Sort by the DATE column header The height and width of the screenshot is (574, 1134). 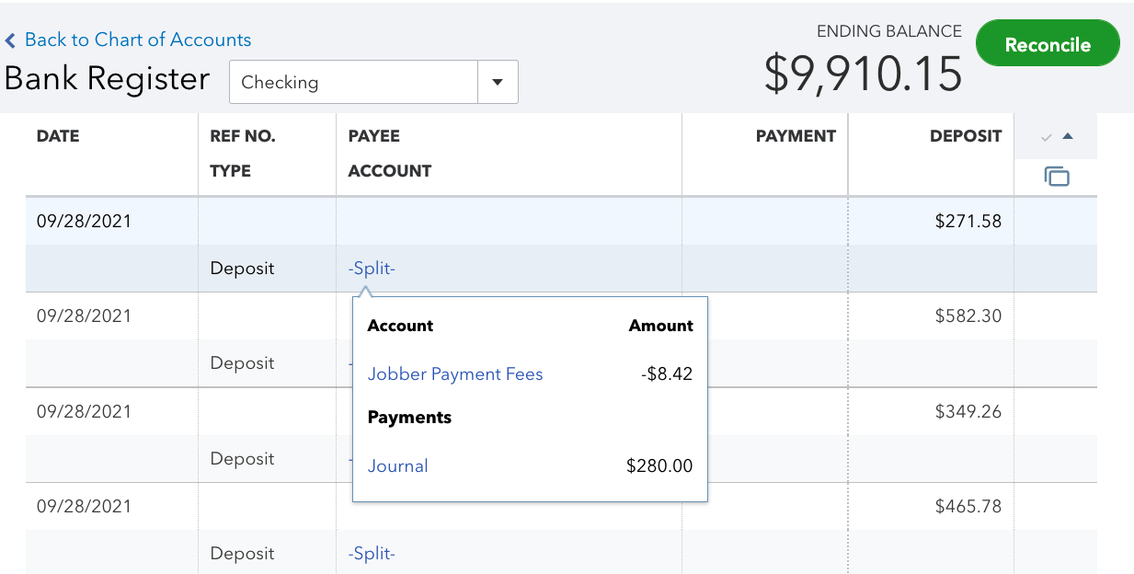point(58,136)
